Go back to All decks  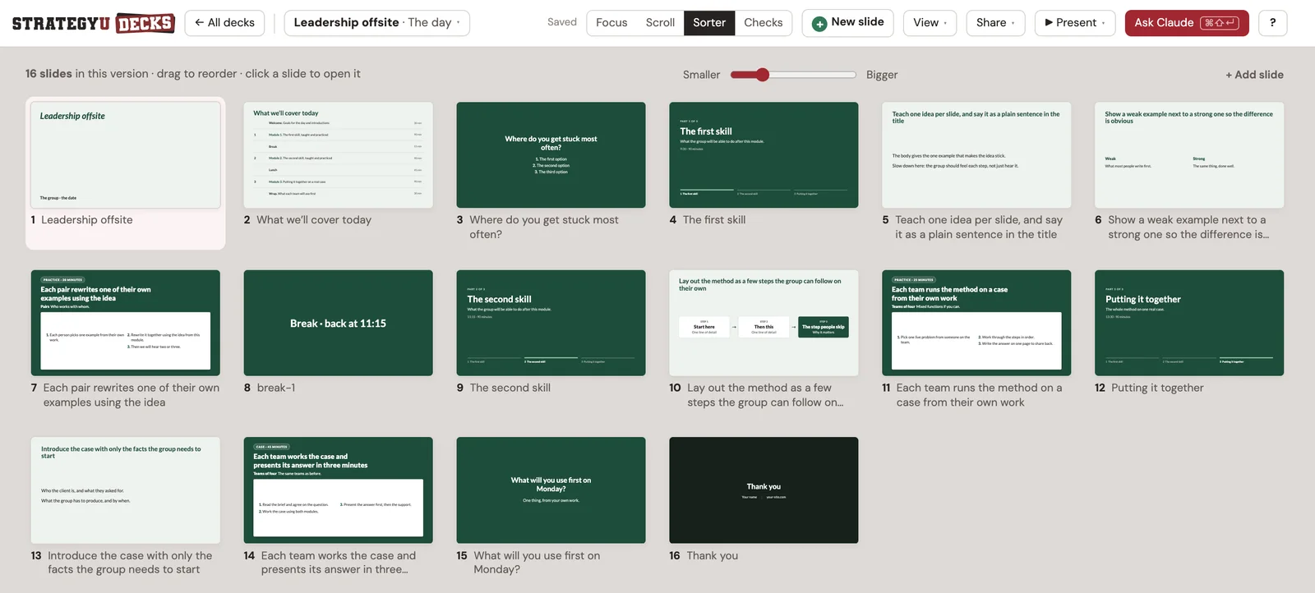click(224, 23)
